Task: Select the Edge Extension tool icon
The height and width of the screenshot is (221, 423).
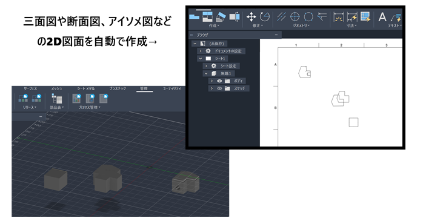Action: pos(322,17)
